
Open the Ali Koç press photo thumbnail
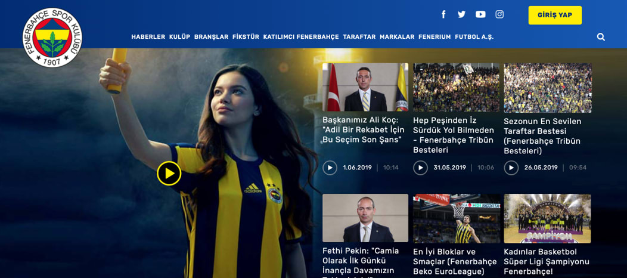[365, 87]
